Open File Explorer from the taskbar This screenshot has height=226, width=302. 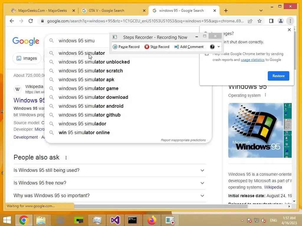click(x=41, y=220)
